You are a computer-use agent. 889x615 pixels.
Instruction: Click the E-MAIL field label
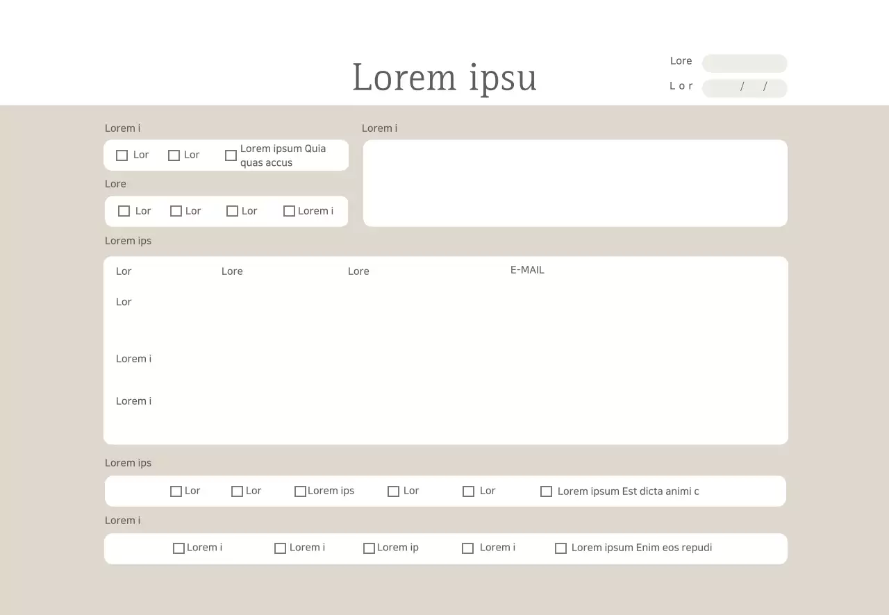coord(527,270)
